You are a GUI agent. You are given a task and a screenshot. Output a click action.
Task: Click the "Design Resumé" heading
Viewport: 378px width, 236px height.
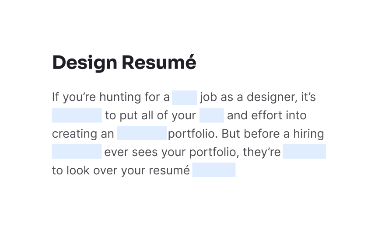click(124, 62)
